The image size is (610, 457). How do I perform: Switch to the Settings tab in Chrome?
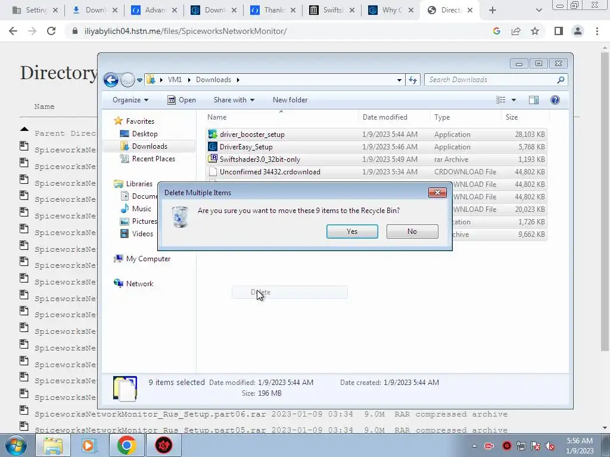(35, 10)
